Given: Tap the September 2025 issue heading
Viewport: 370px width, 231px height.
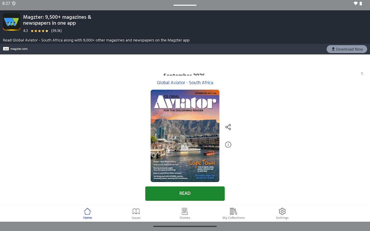Looking at the screenshot, I should pos(184,74).
